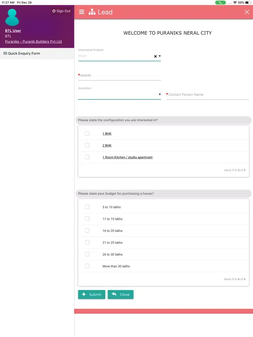Select the More than 30 lakhs checkbox
The image size is (253, 337).
(x=87, y=266)
